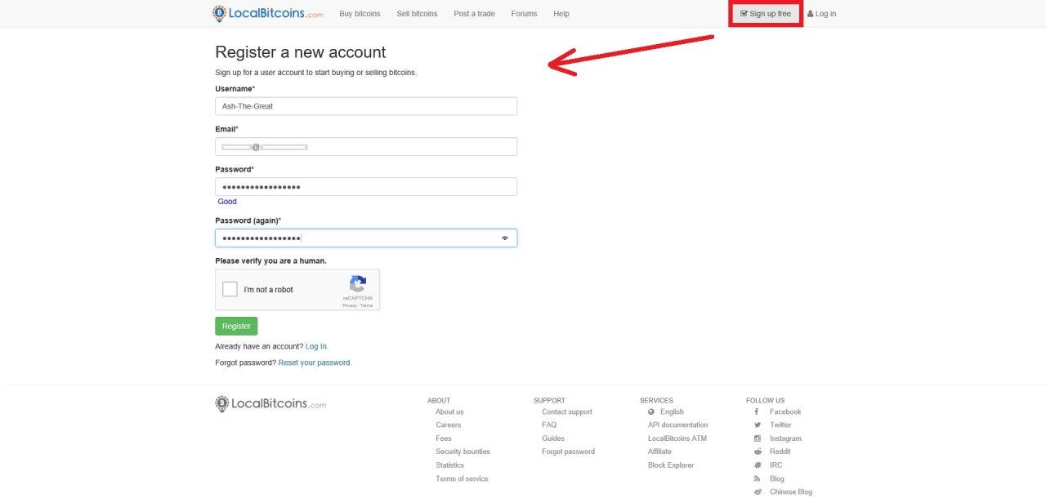The height and width of the screenshot is (503, 1046).
Task: Open Forgot password footer link
Action: 568,452
